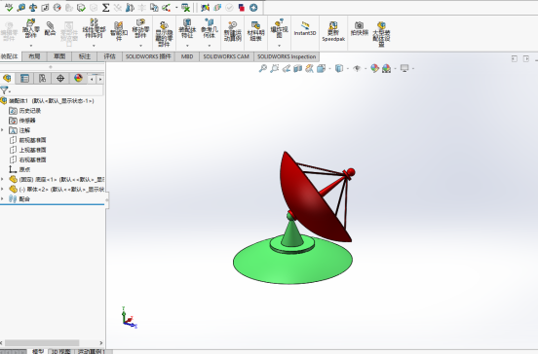Screen dimensions: 538x354
Task: Click the Reference Geometry (参考几何体) tool
Action: pyautogui.click(x=209, y=29)
